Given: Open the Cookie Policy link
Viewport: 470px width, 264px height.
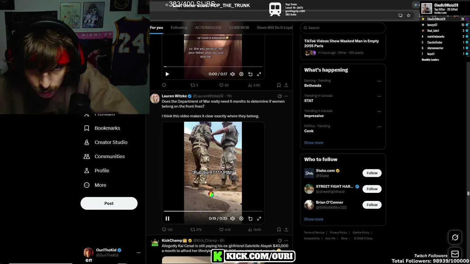Looking at the screenshot, I should pos(361,232).
